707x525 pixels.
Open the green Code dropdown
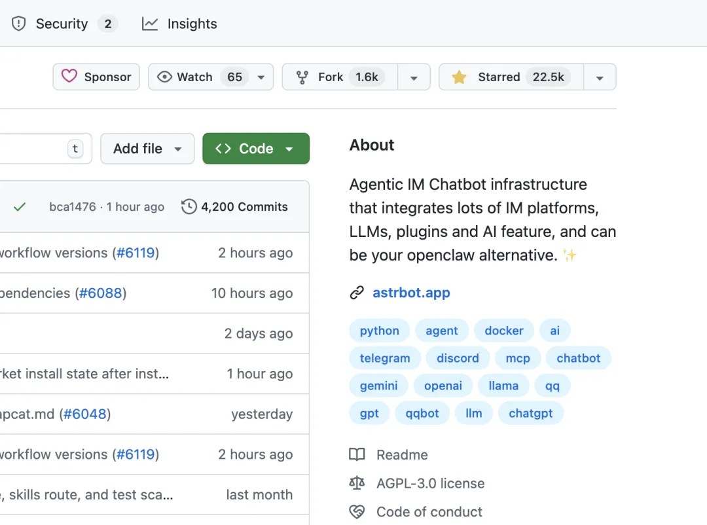pyautogui.click(x=255, y=149)
